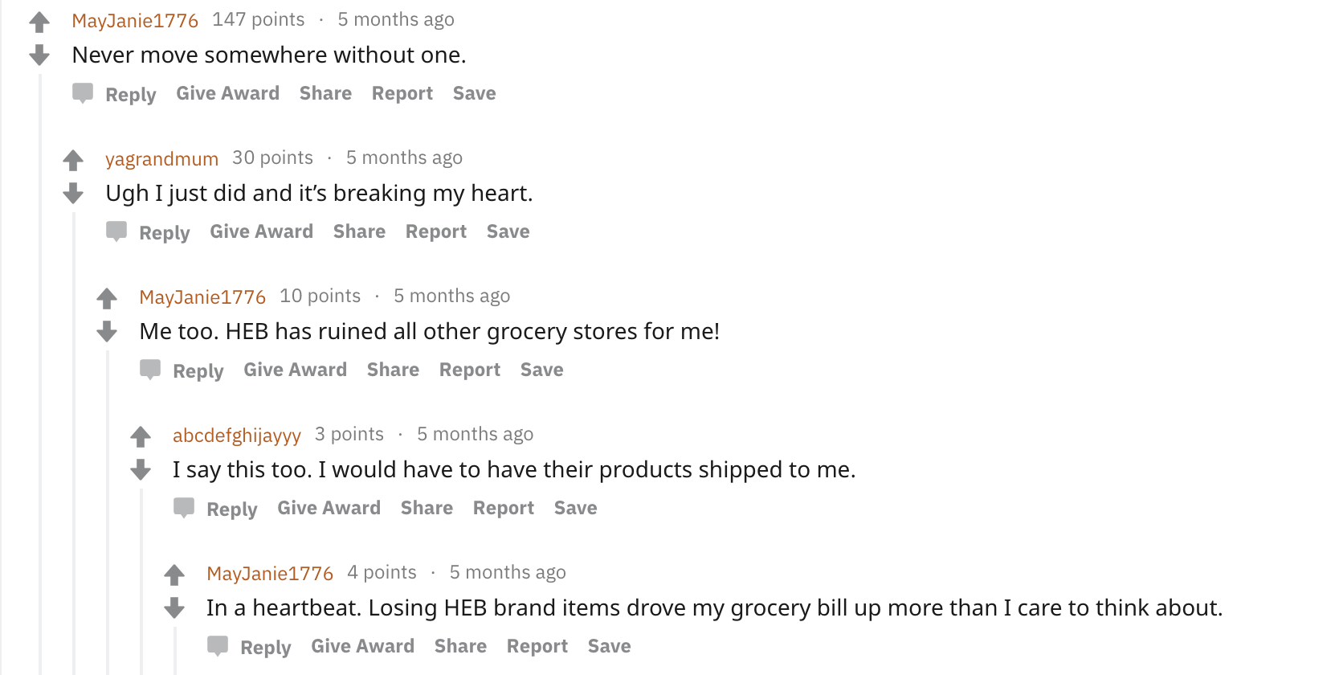The height and width of the screenshot is (675, 1335).
Task: Upvote MayJanie1776's 147 points comment
Action: (39, 22)
